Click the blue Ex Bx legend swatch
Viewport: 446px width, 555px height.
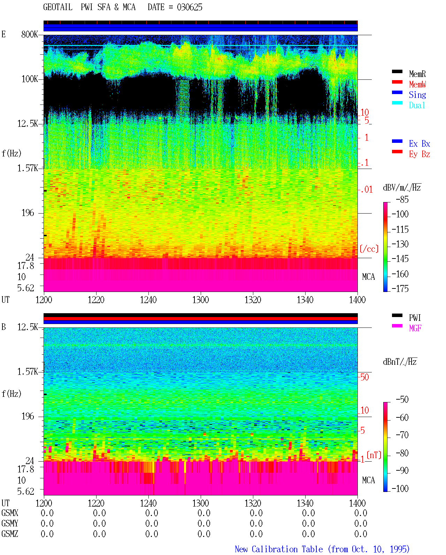pos(397,141)
